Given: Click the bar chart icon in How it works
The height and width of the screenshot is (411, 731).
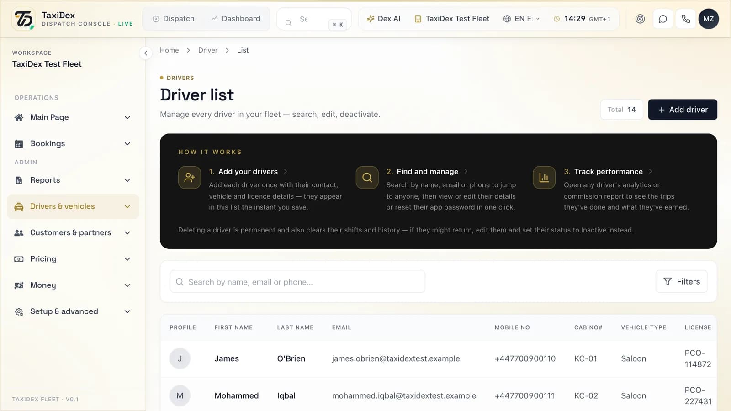Looking at the screenshot, I should (544, 178).
